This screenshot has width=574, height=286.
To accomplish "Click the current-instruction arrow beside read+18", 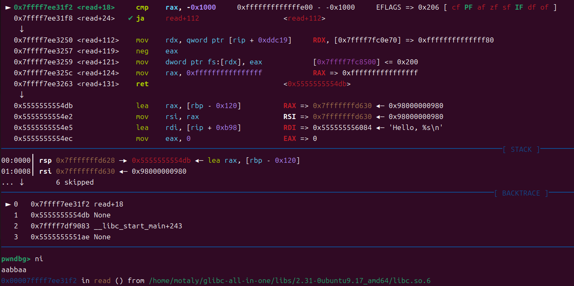I will point(8,8).
